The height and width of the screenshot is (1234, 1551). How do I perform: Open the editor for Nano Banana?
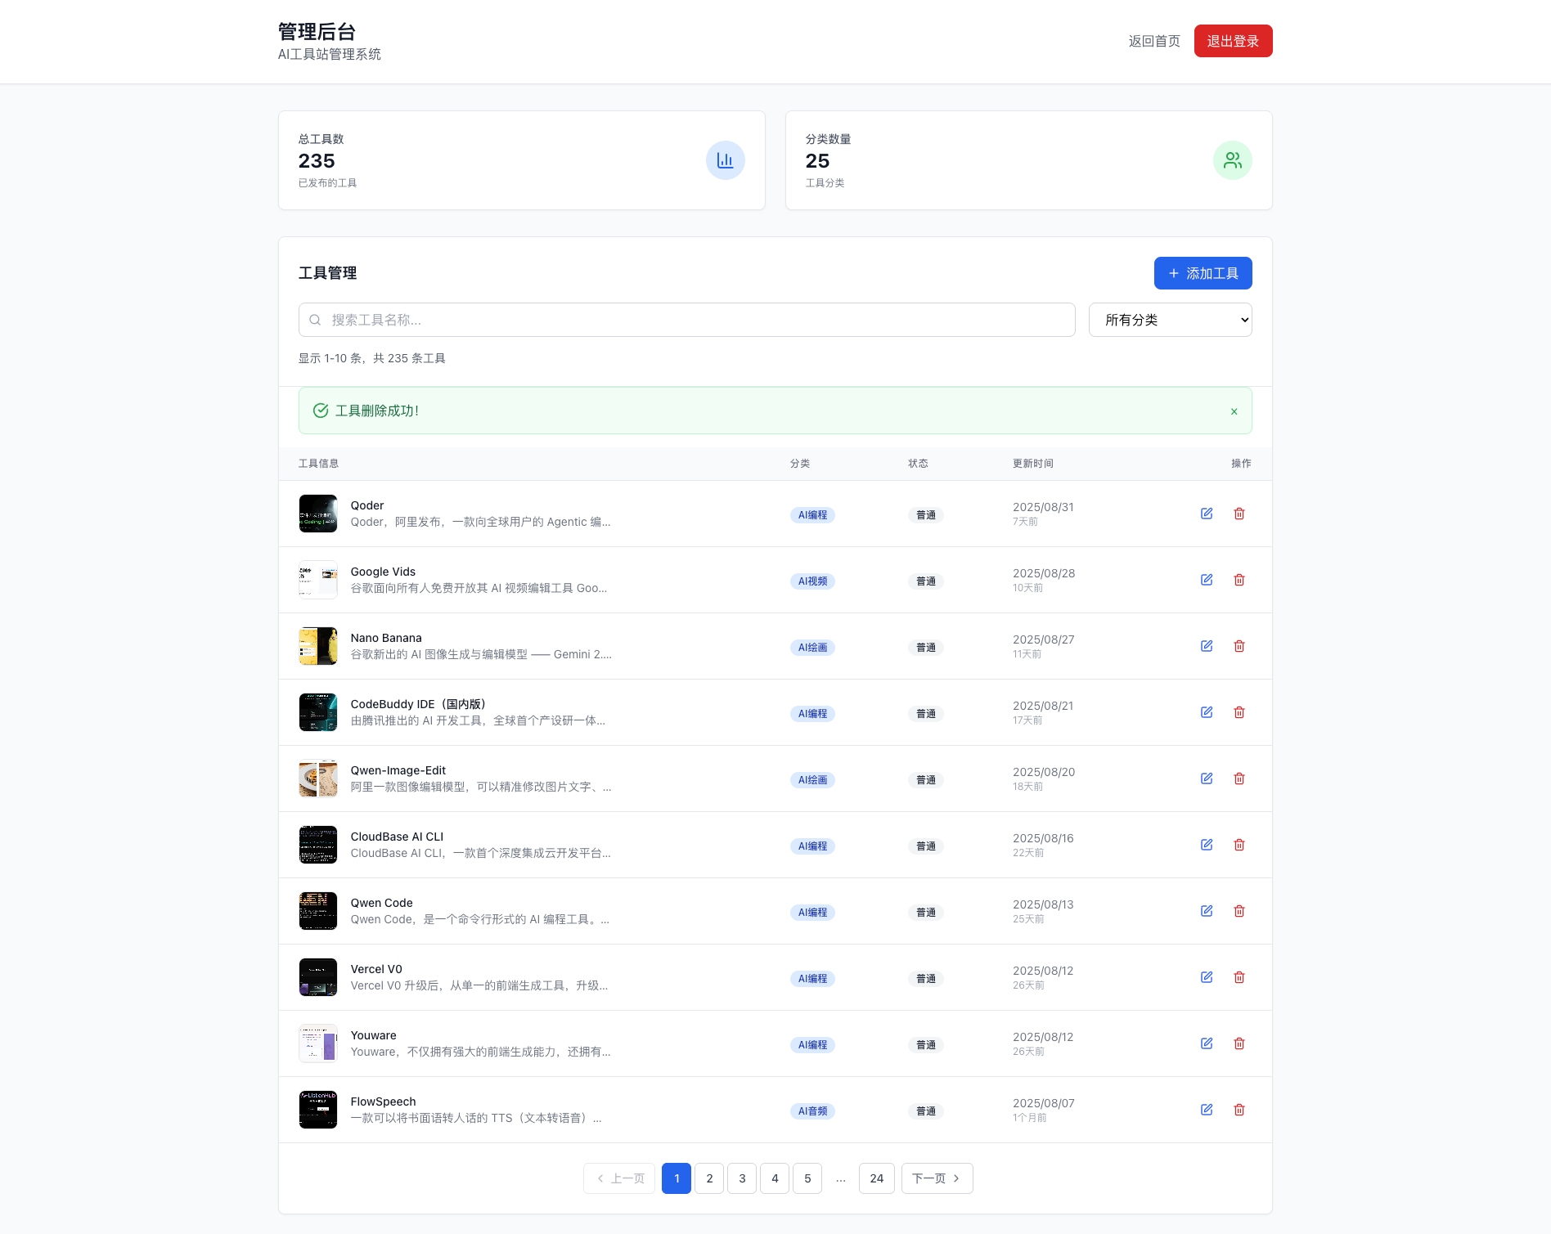(x=1207, y=646)
